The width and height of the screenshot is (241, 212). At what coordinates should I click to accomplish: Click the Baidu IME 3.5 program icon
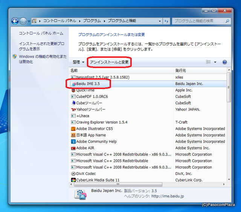(73, 84)
